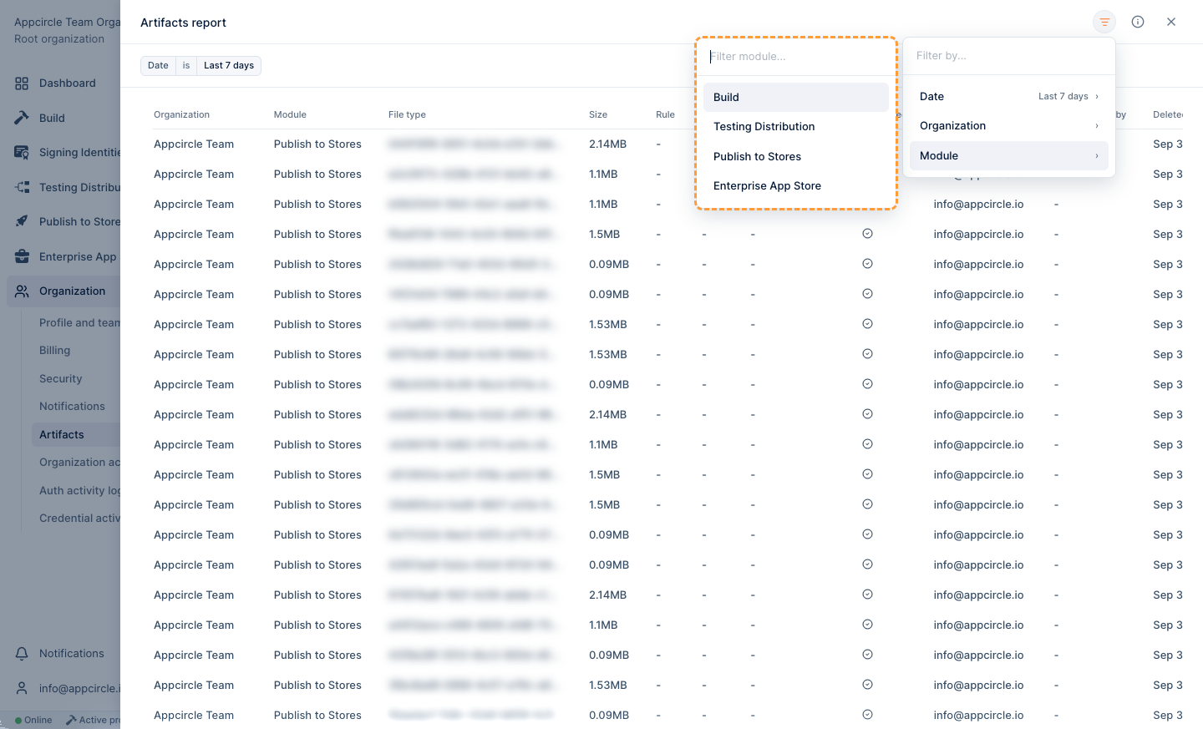Sort by Module column header
Image resolution: width=1203 pixels, height=729 pixels.
[290, 115]
